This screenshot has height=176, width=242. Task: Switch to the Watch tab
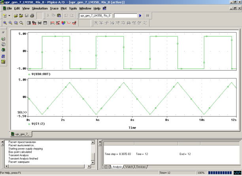pyautogui.click(x=129, y=167)
